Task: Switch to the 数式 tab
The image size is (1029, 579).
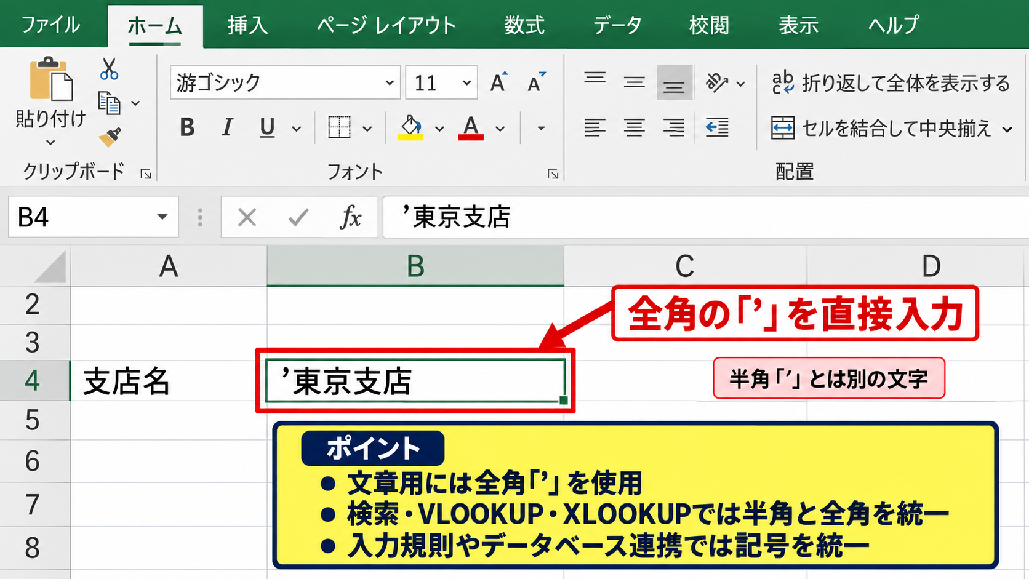Action: coord(524,25)
